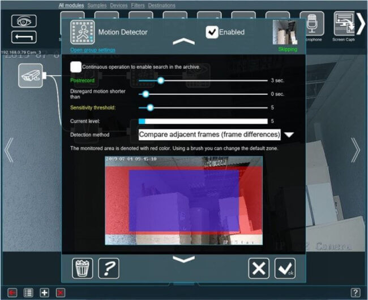Click the Motion Detector title
Viewport: 368px width, 300px height.
[123, 32]
